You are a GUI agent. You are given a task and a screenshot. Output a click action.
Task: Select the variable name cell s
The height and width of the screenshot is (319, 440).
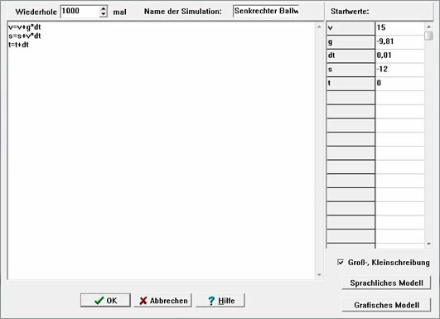[351, 70]
